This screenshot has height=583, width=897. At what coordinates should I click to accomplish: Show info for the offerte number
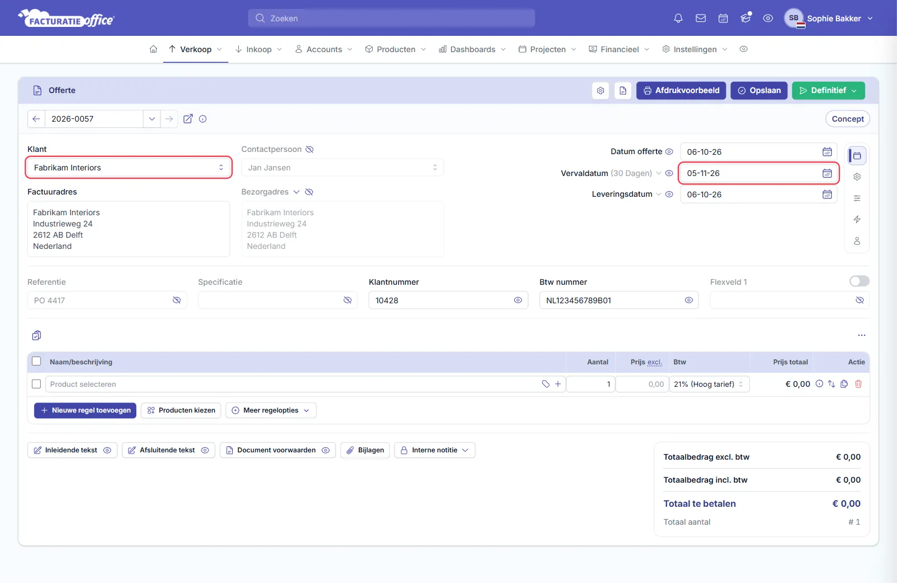(x=203, y=119)
